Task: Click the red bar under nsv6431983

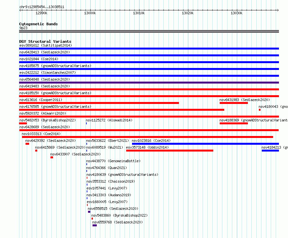Action: [234, 103]
